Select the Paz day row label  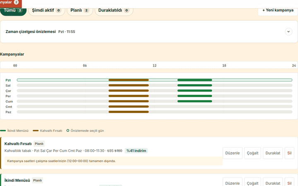8,112
